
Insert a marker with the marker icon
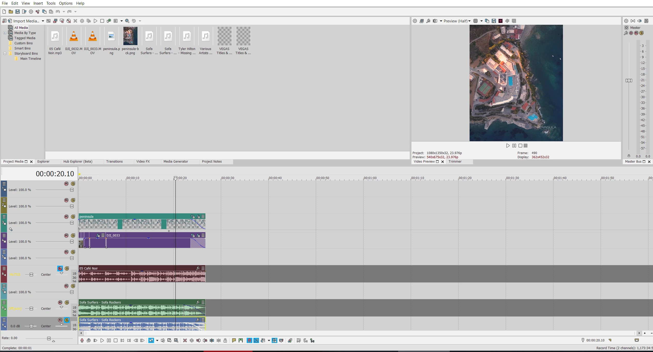pos(234,340)
